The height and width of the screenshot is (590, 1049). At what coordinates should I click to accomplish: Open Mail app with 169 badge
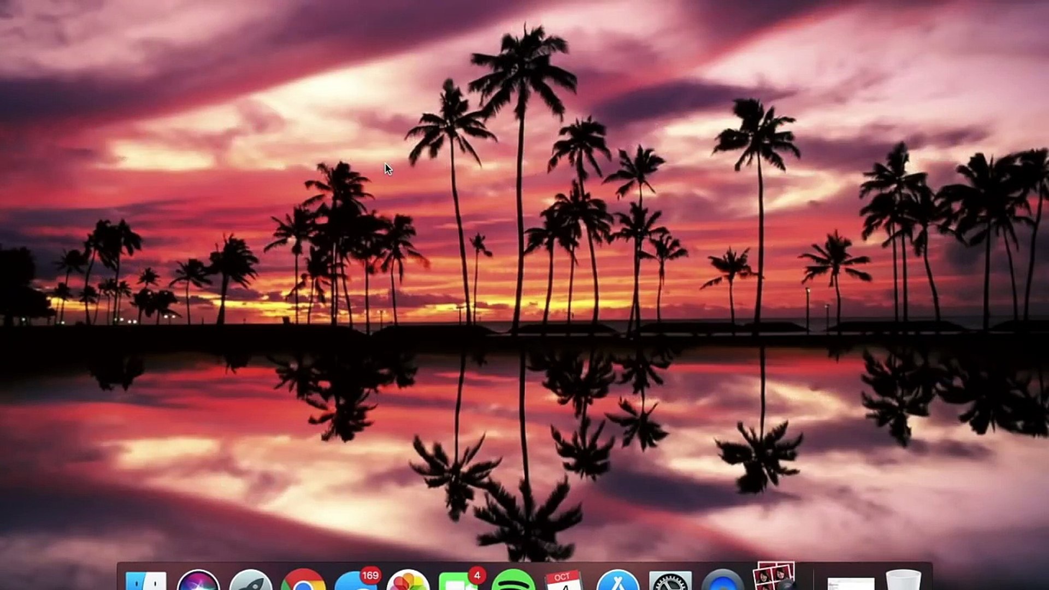(x=354, y=582)
